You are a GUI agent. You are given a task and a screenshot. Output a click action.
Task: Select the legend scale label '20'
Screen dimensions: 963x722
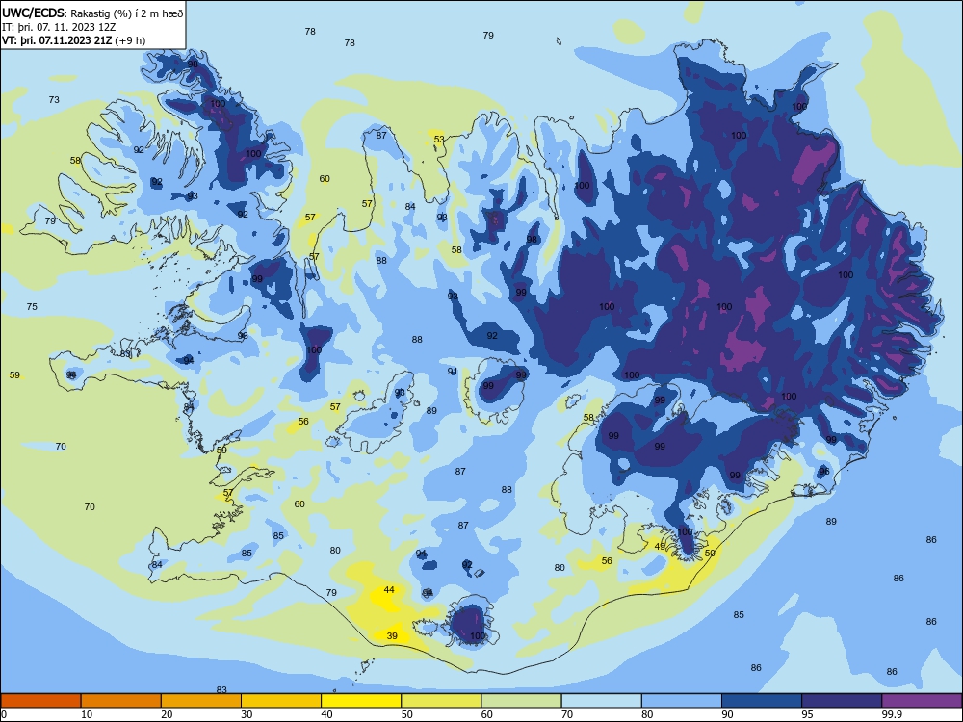167,714
